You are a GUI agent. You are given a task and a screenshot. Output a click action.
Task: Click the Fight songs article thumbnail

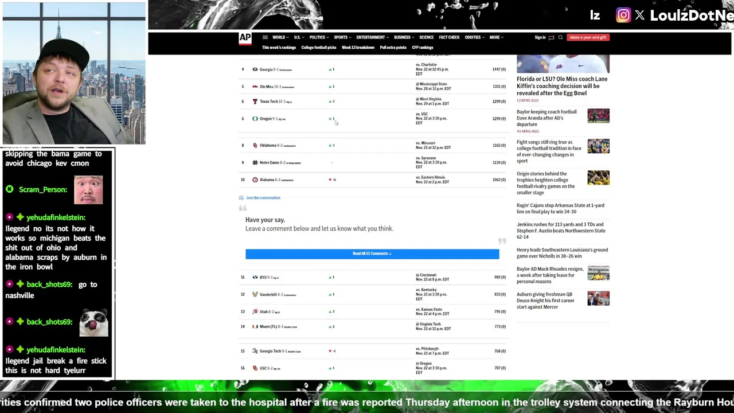(598, 146)
